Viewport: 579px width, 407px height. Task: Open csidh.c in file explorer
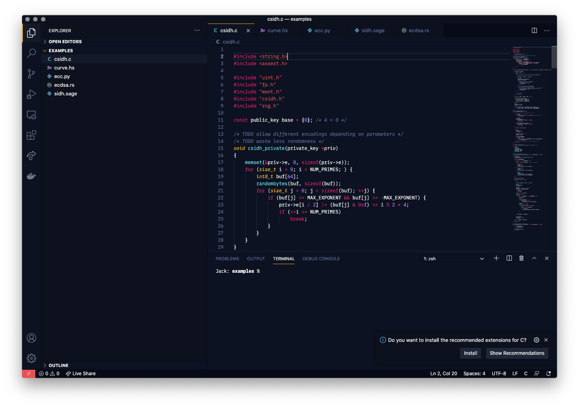pos(124,59)
